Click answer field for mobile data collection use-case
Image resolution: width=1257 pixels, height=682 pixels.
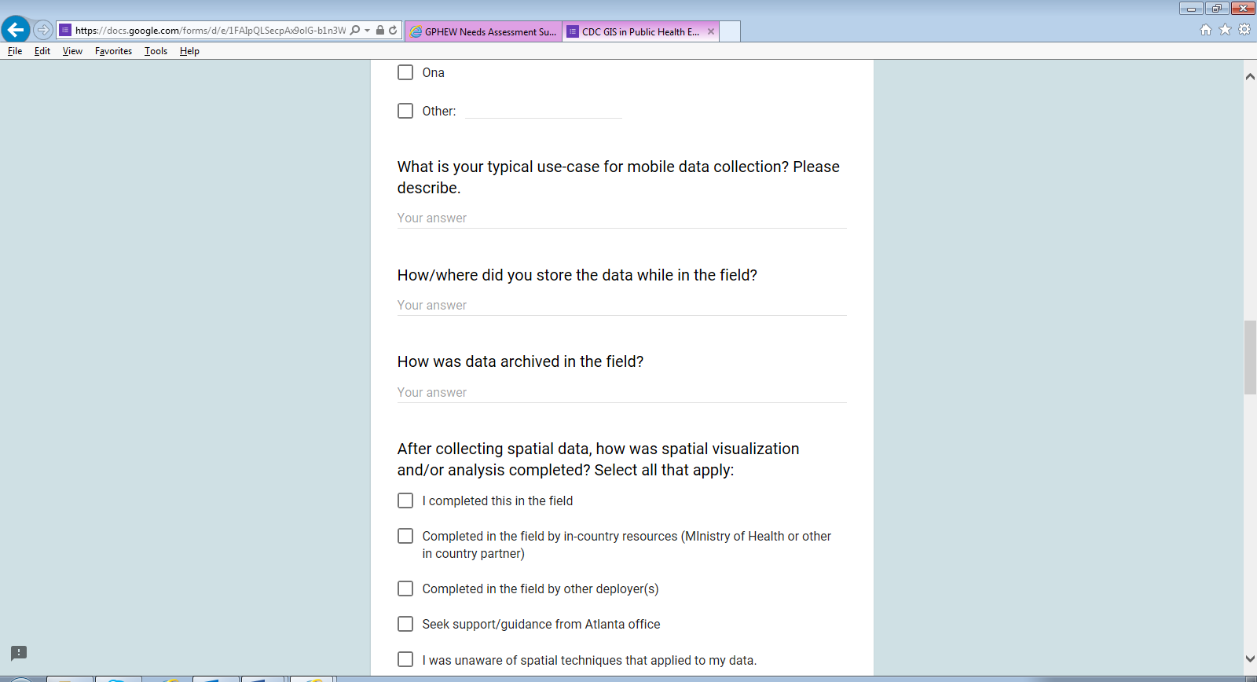click(621, 218)
